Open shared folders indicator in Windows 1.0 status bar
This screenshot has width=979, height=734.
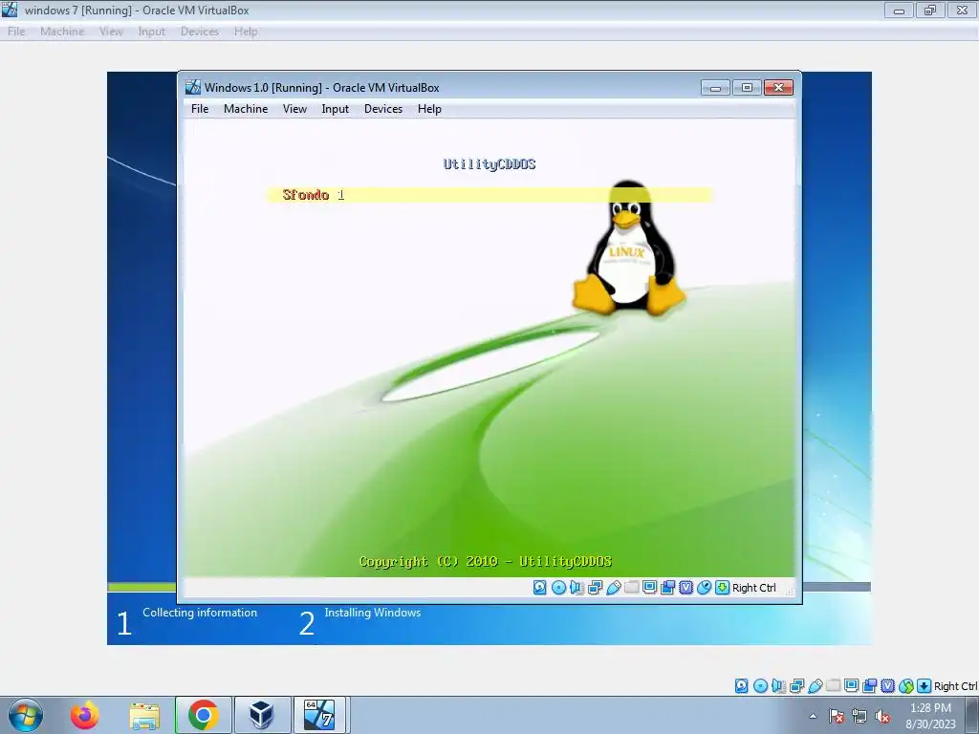point(631,588)
